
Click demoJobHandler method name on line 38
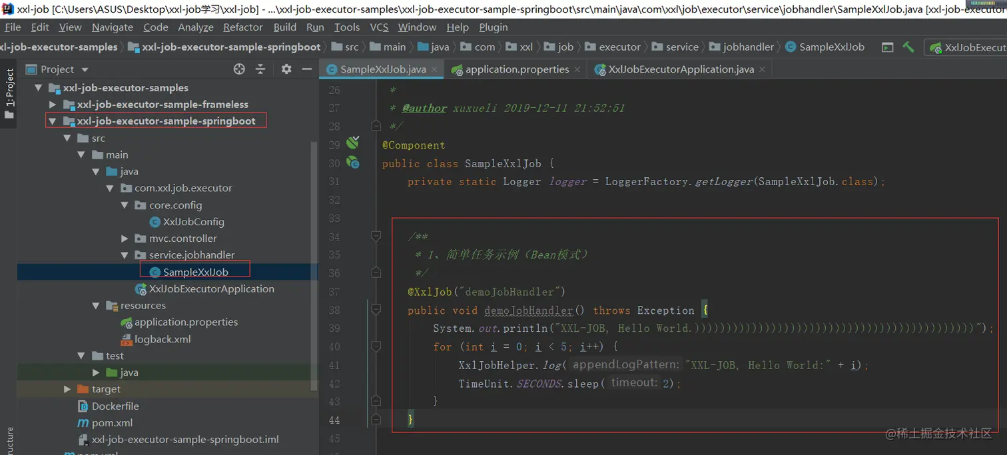coord(529,310)
